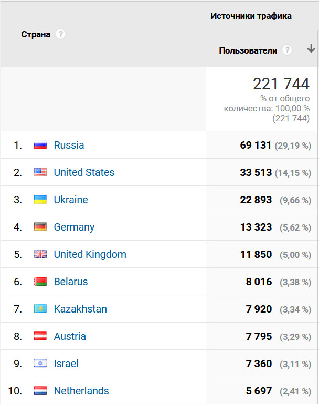Open the Netherlands country link
The width and height of the screenshot is (319, 405).
click(81, 391)
